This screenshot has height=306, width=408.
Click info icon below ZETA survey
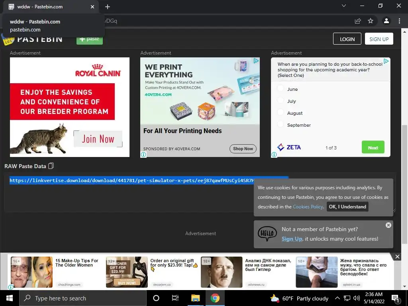[x=274, y=155]
